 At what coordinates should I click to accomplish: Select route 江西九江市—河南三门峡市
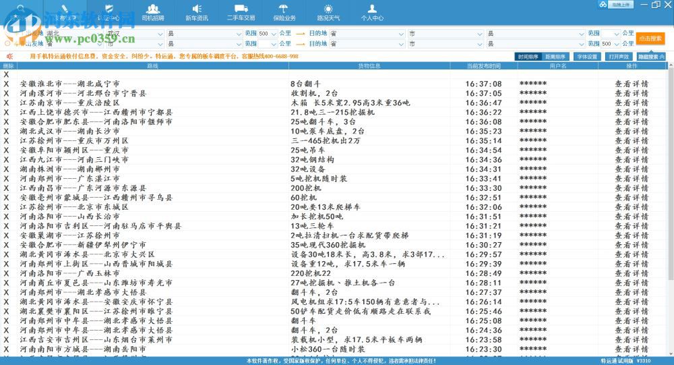click(74, 160)
